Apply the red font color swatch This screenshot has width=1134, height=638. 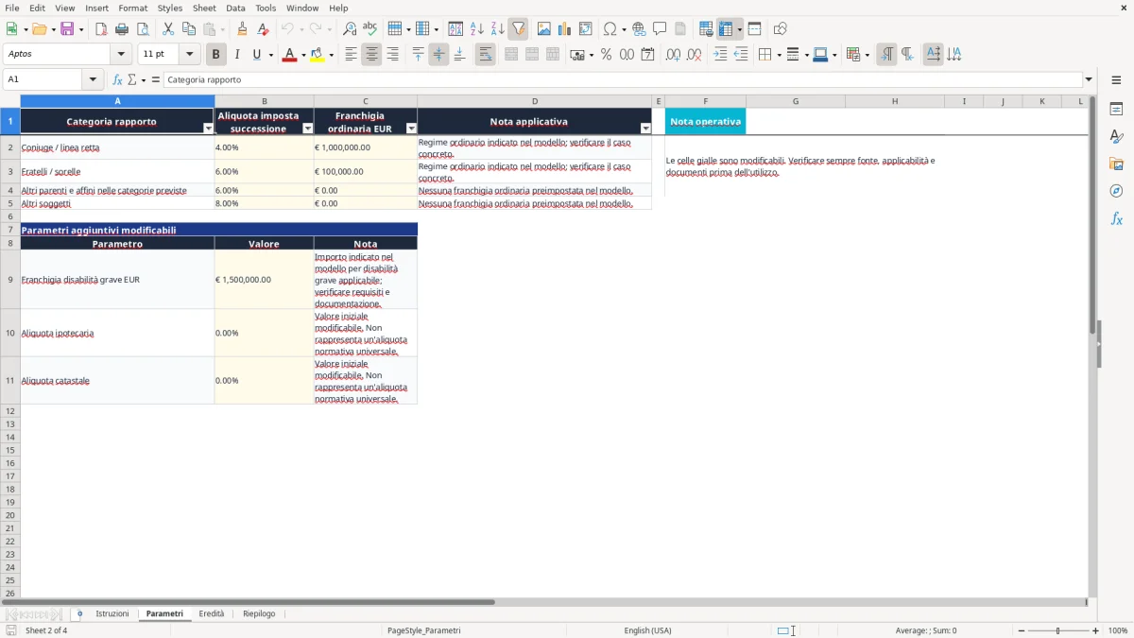tap(288, 55)
